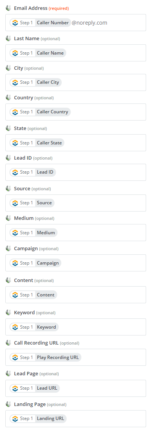151x431 pixels.
Task: Select the Lead URL mapped field pill
Action: click(x=34, y=388)
